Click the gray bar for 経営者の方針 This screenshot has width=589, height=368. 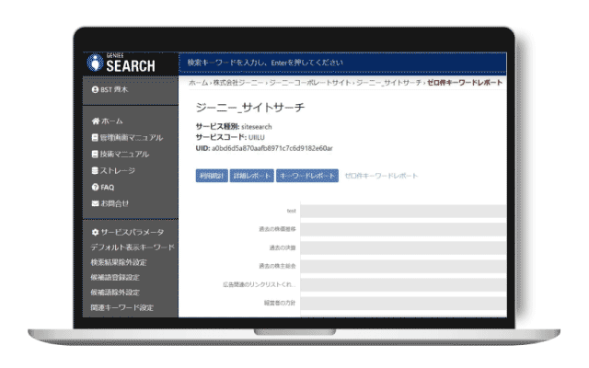point(403,303)
